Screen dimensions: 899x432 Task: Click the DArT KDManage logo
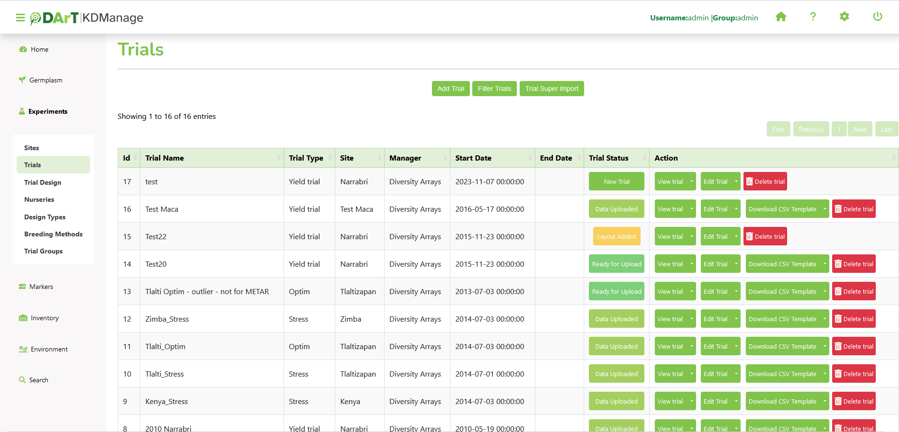(87, 18)
